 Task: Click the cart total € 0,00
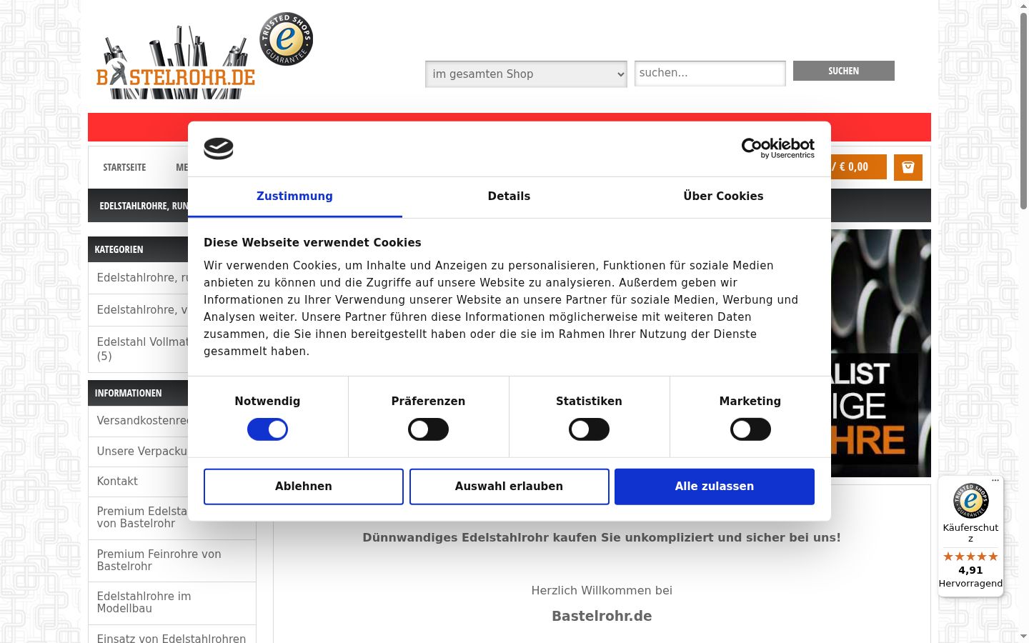[854, 167]
